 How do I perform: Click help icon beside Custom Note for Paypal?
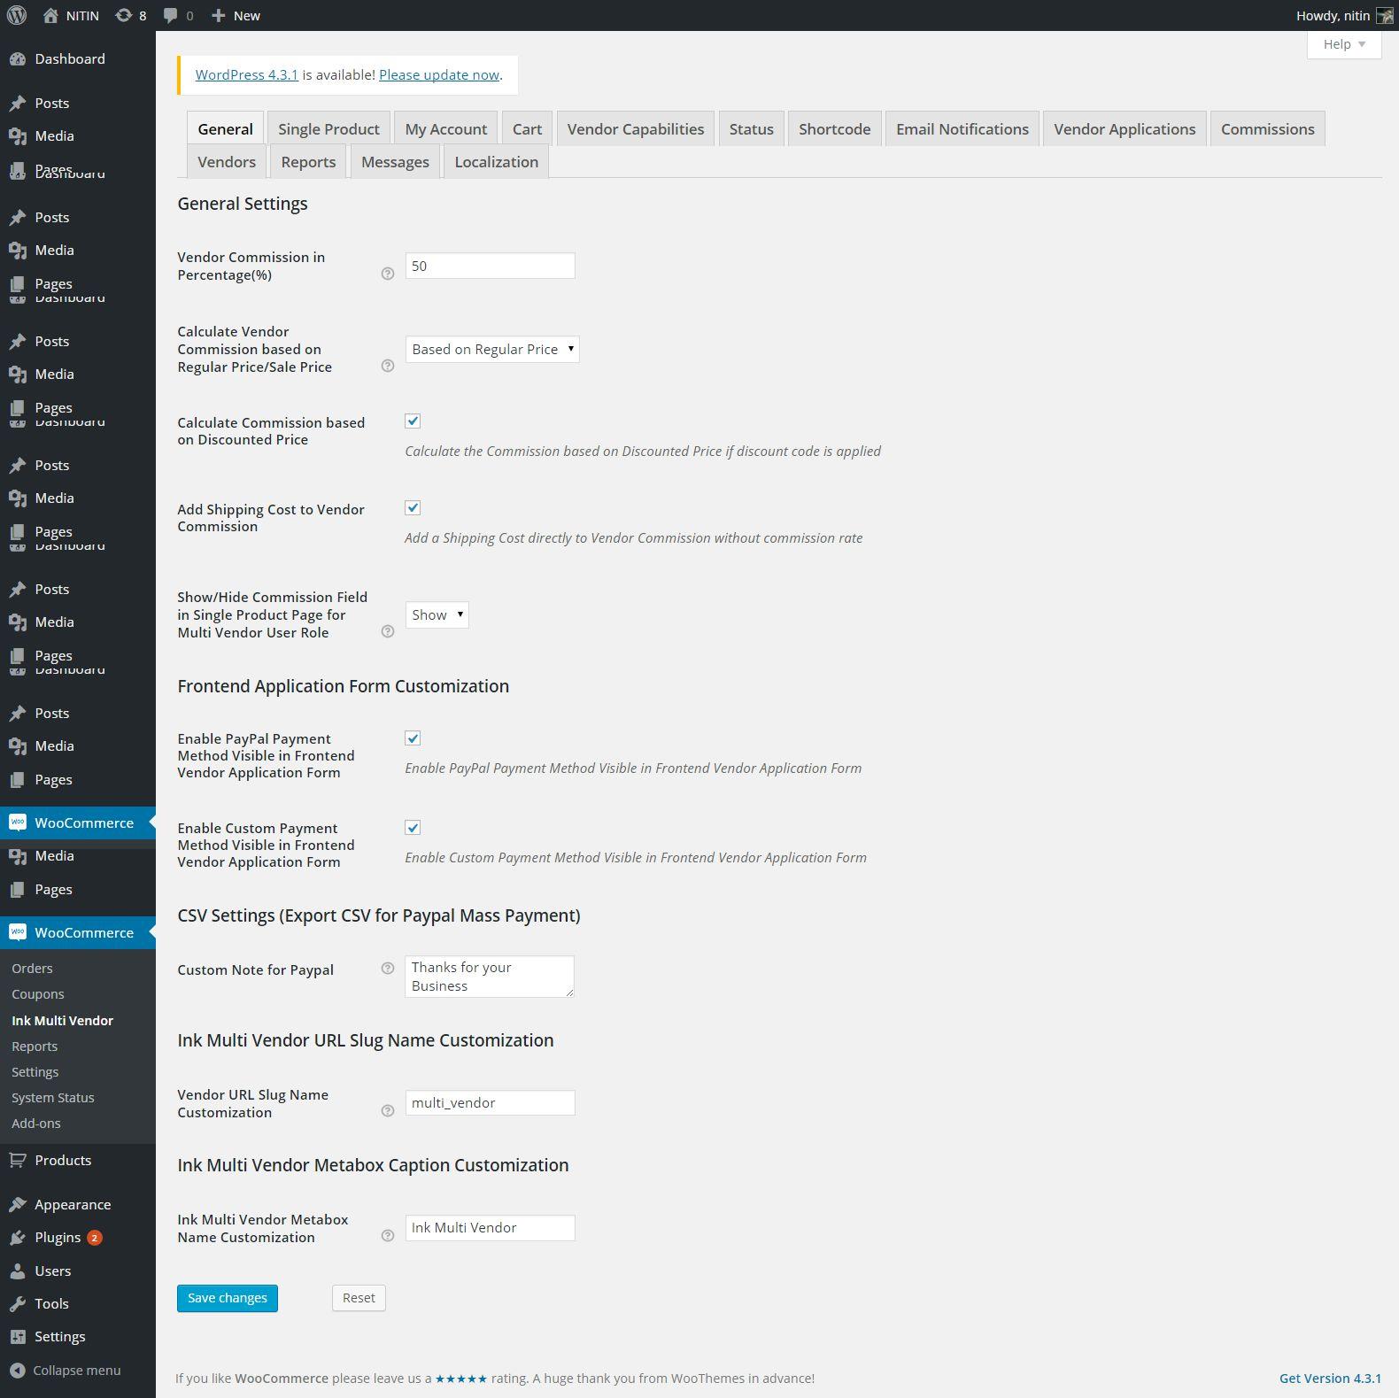pyautogui.click(x=387, y=969)
